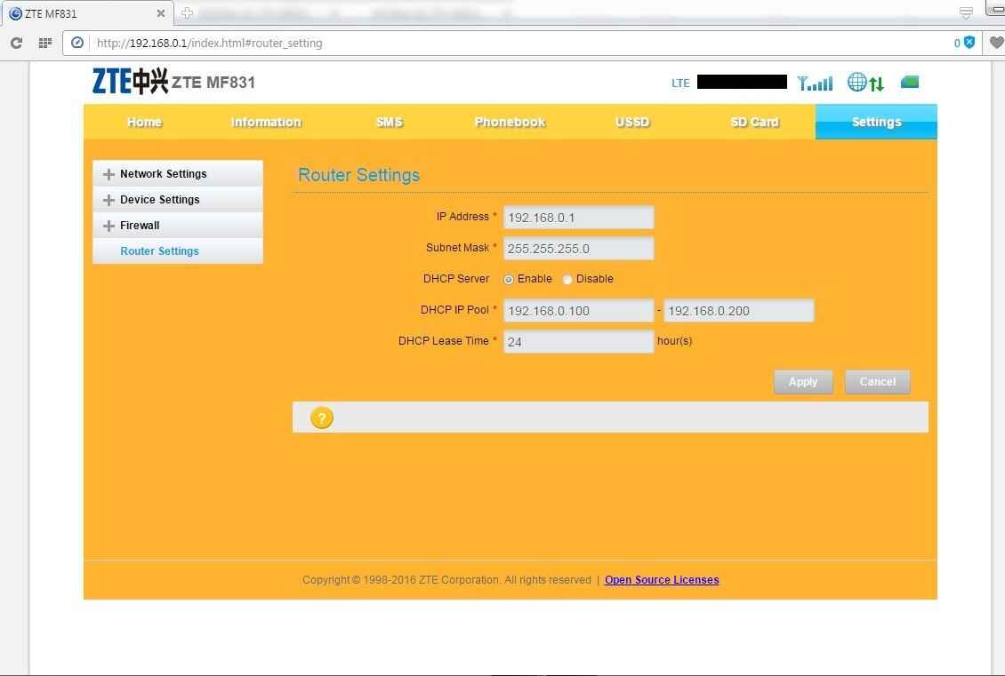Close the ZTE MF831 browser tab
The height and width of the screenshot is (676, 1005).
(x=161, y=12)
